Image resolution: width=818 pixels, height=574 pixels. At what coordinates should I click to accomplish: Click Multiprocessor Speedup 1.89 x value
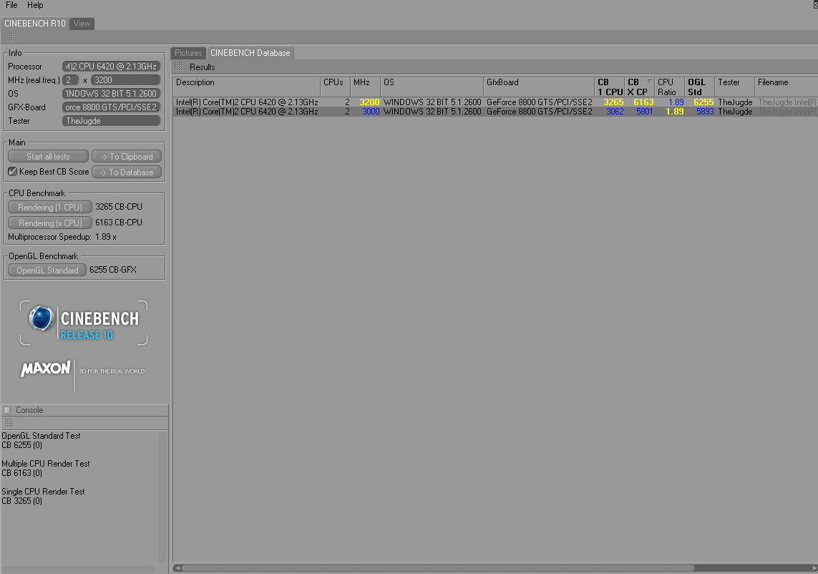[106, 237]
